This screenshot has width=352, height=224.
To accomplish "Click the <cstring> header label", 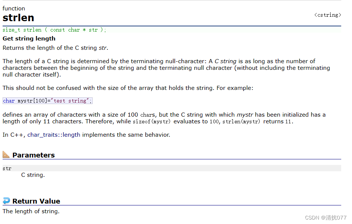I will (x=327, y=15).
